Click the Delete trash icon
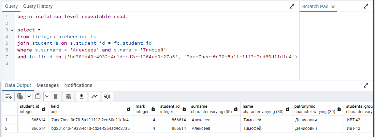 [56, 96]
